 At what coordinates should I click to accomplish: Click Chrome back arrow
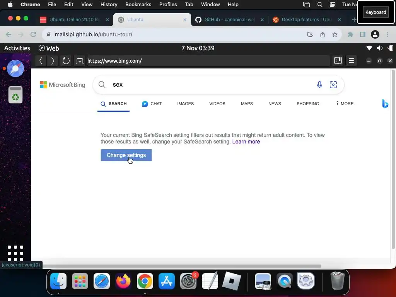point(9,34)
